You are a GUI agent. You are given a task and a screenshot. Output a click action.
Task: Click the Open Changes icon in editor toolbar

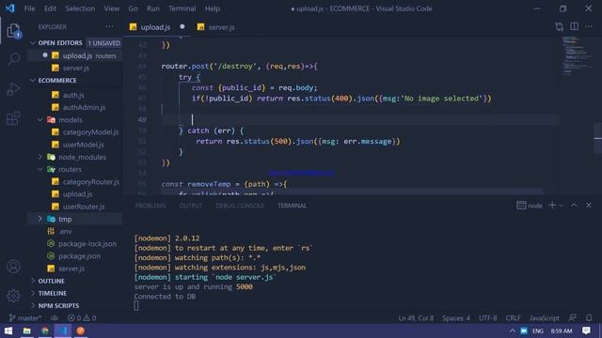(560, 27)
